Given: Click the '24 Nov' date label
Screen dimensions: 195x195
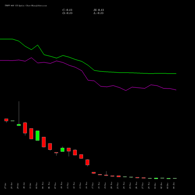Looking at the screenshot, I should [x=124, y=186].
